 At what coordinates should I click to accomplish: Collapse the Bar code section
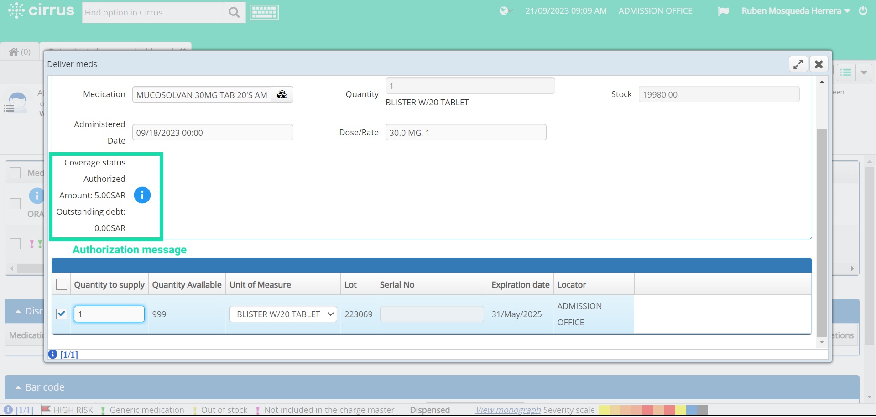pyautogui.click(x=18, y=387)
